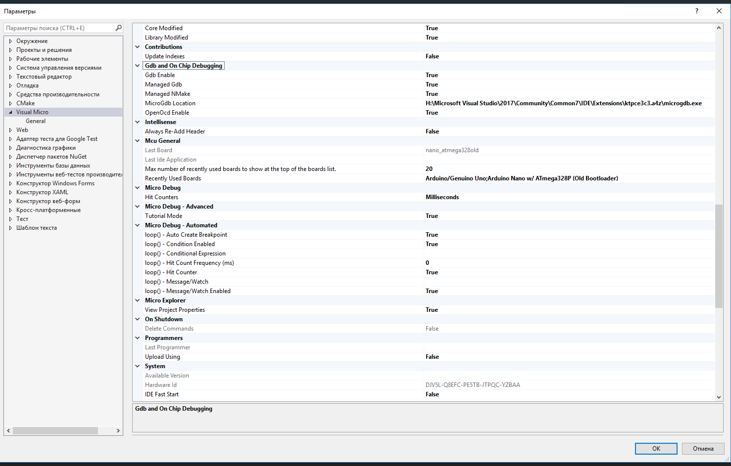731x466 pixels.
Task: Click the tree horizontal scroll right arrow
Action: tap(118, 431)
